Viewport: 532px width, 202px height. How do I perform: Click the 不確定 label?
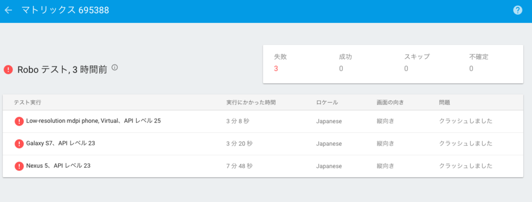pyautogui.click(x=478, y=57)
